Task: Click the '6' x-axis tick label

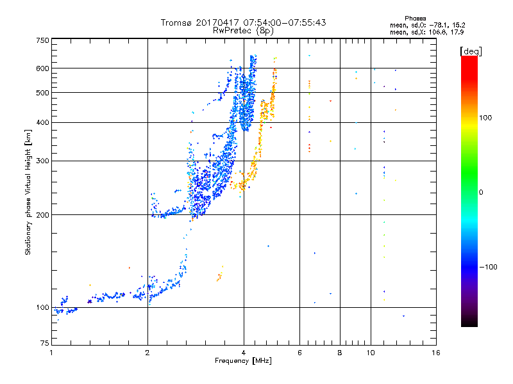Action: pos(299,353)
